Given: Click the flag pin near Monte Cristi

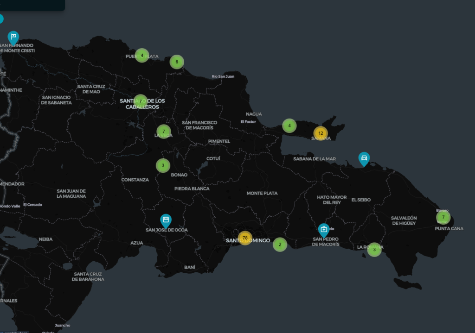Looking at the screenshot, I should [x=13, y=37].
